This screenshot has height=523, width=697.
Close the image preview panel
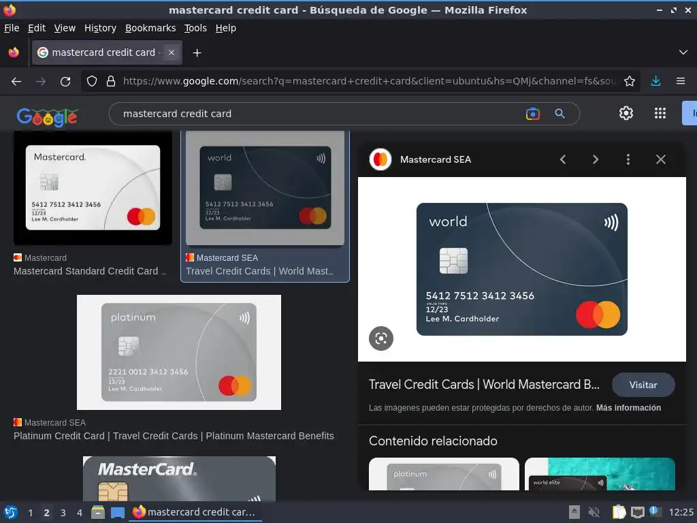point(661,159)
